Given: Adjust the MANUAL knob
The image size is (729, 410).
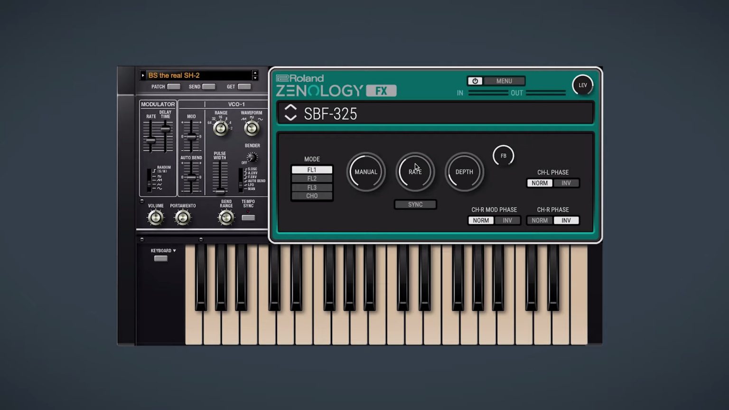Looking at the screenshot, I should 366,172.
